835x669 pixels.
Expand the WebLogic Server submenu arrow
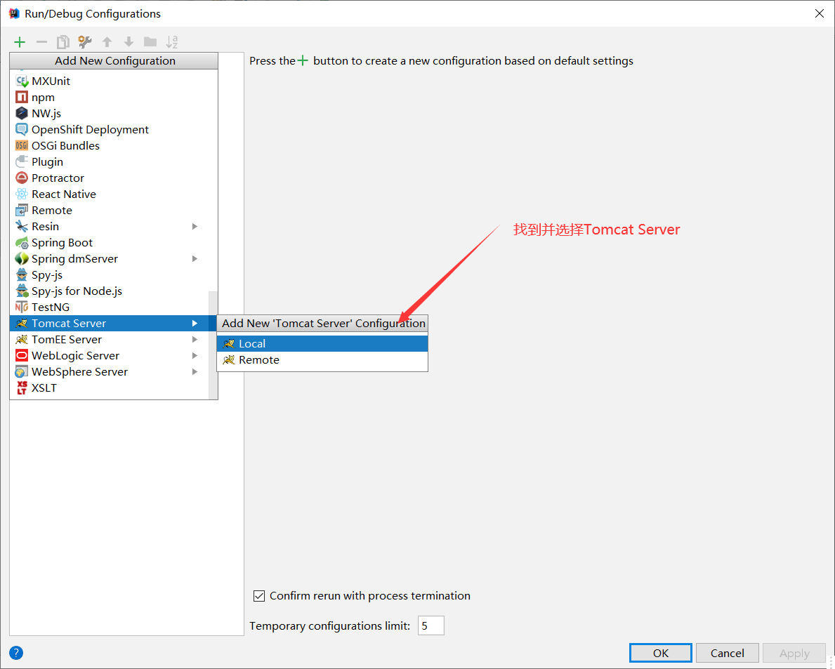click(x=195, y=355)
